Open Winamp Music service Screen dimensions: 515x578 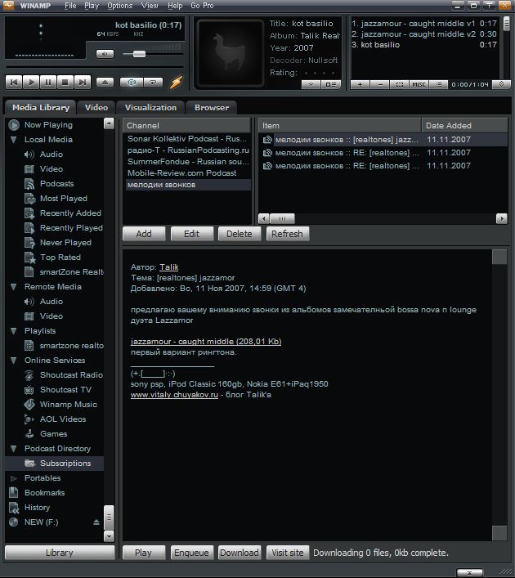coord(68,405)
